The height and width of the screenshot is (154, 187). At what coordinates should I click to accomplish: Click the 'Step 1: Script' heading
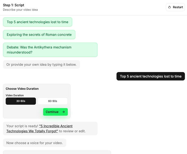coord(13,5)
